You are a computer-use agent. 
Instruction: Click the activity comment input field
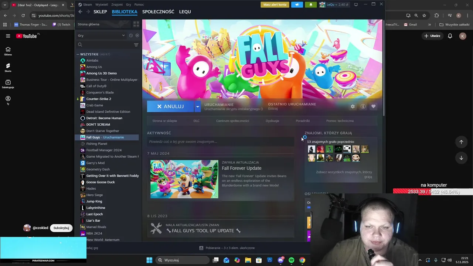[x=221, y=141]
